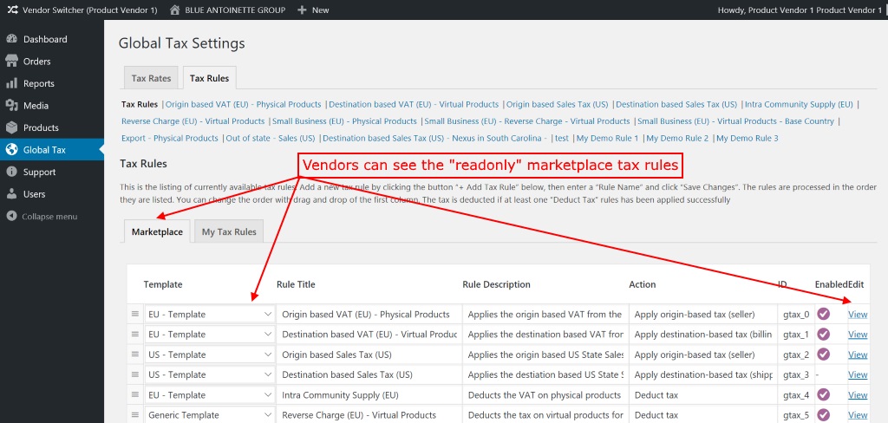Image resolution: width=888 pixels, height=423 pixels.
Task: Click the Reports bar chart icon
Action: point(11,83)
